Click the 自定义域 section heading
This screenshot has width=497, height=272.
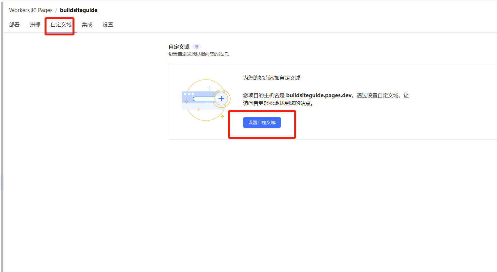[179, 47]
